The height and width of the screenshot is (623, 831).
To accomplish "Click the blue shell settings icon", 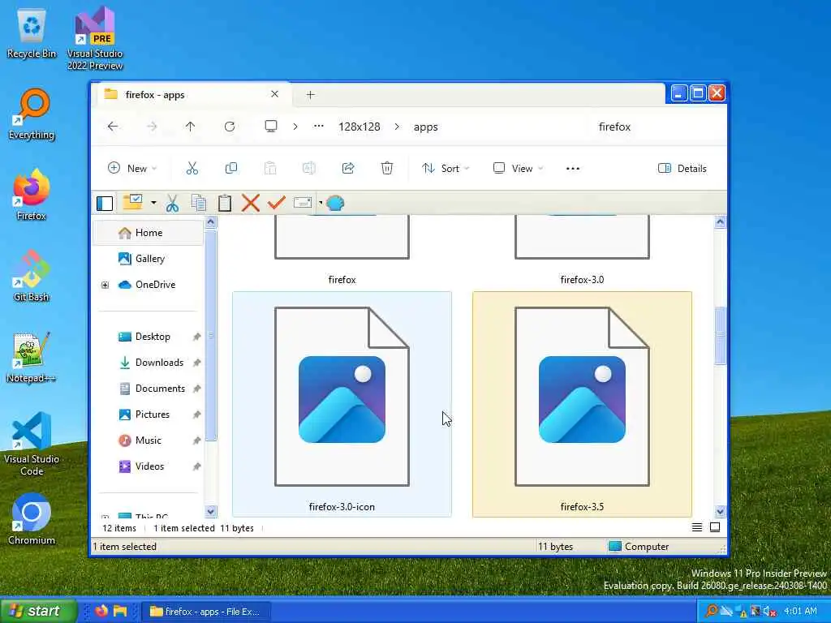I will click(335, 203).
